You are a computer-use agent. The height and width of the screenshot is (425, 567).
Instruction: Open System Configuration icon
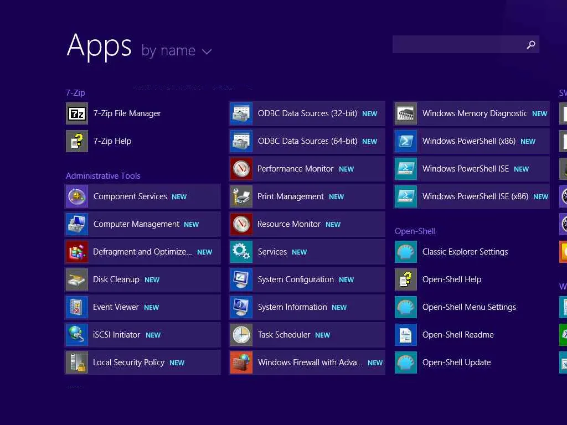tap(241, 279)
